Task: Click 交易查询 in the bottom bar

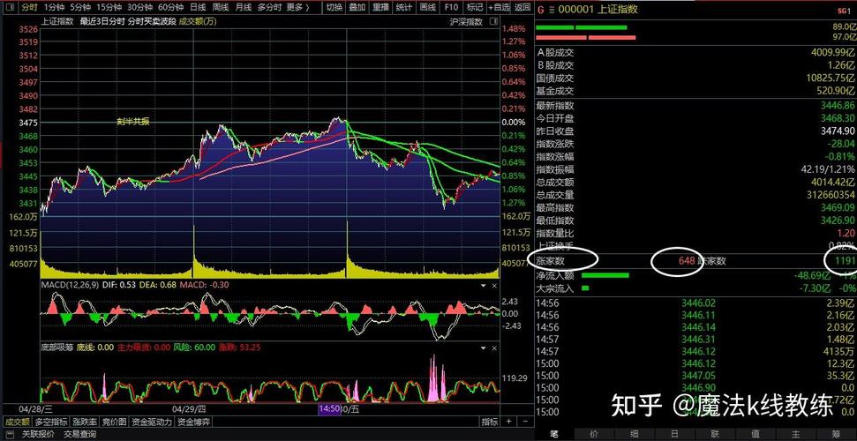Action: tap(79, 434)
